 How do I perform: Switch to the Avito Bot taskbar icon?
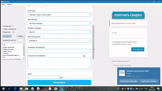pos(62,89)
